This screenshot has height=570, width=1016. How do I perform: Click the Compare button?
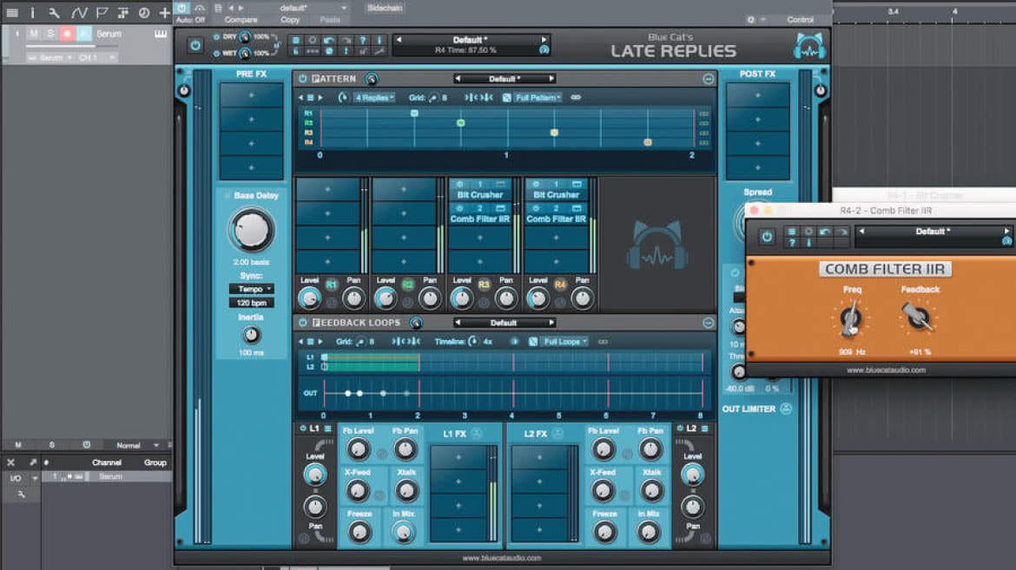click(x=241, y=20)
